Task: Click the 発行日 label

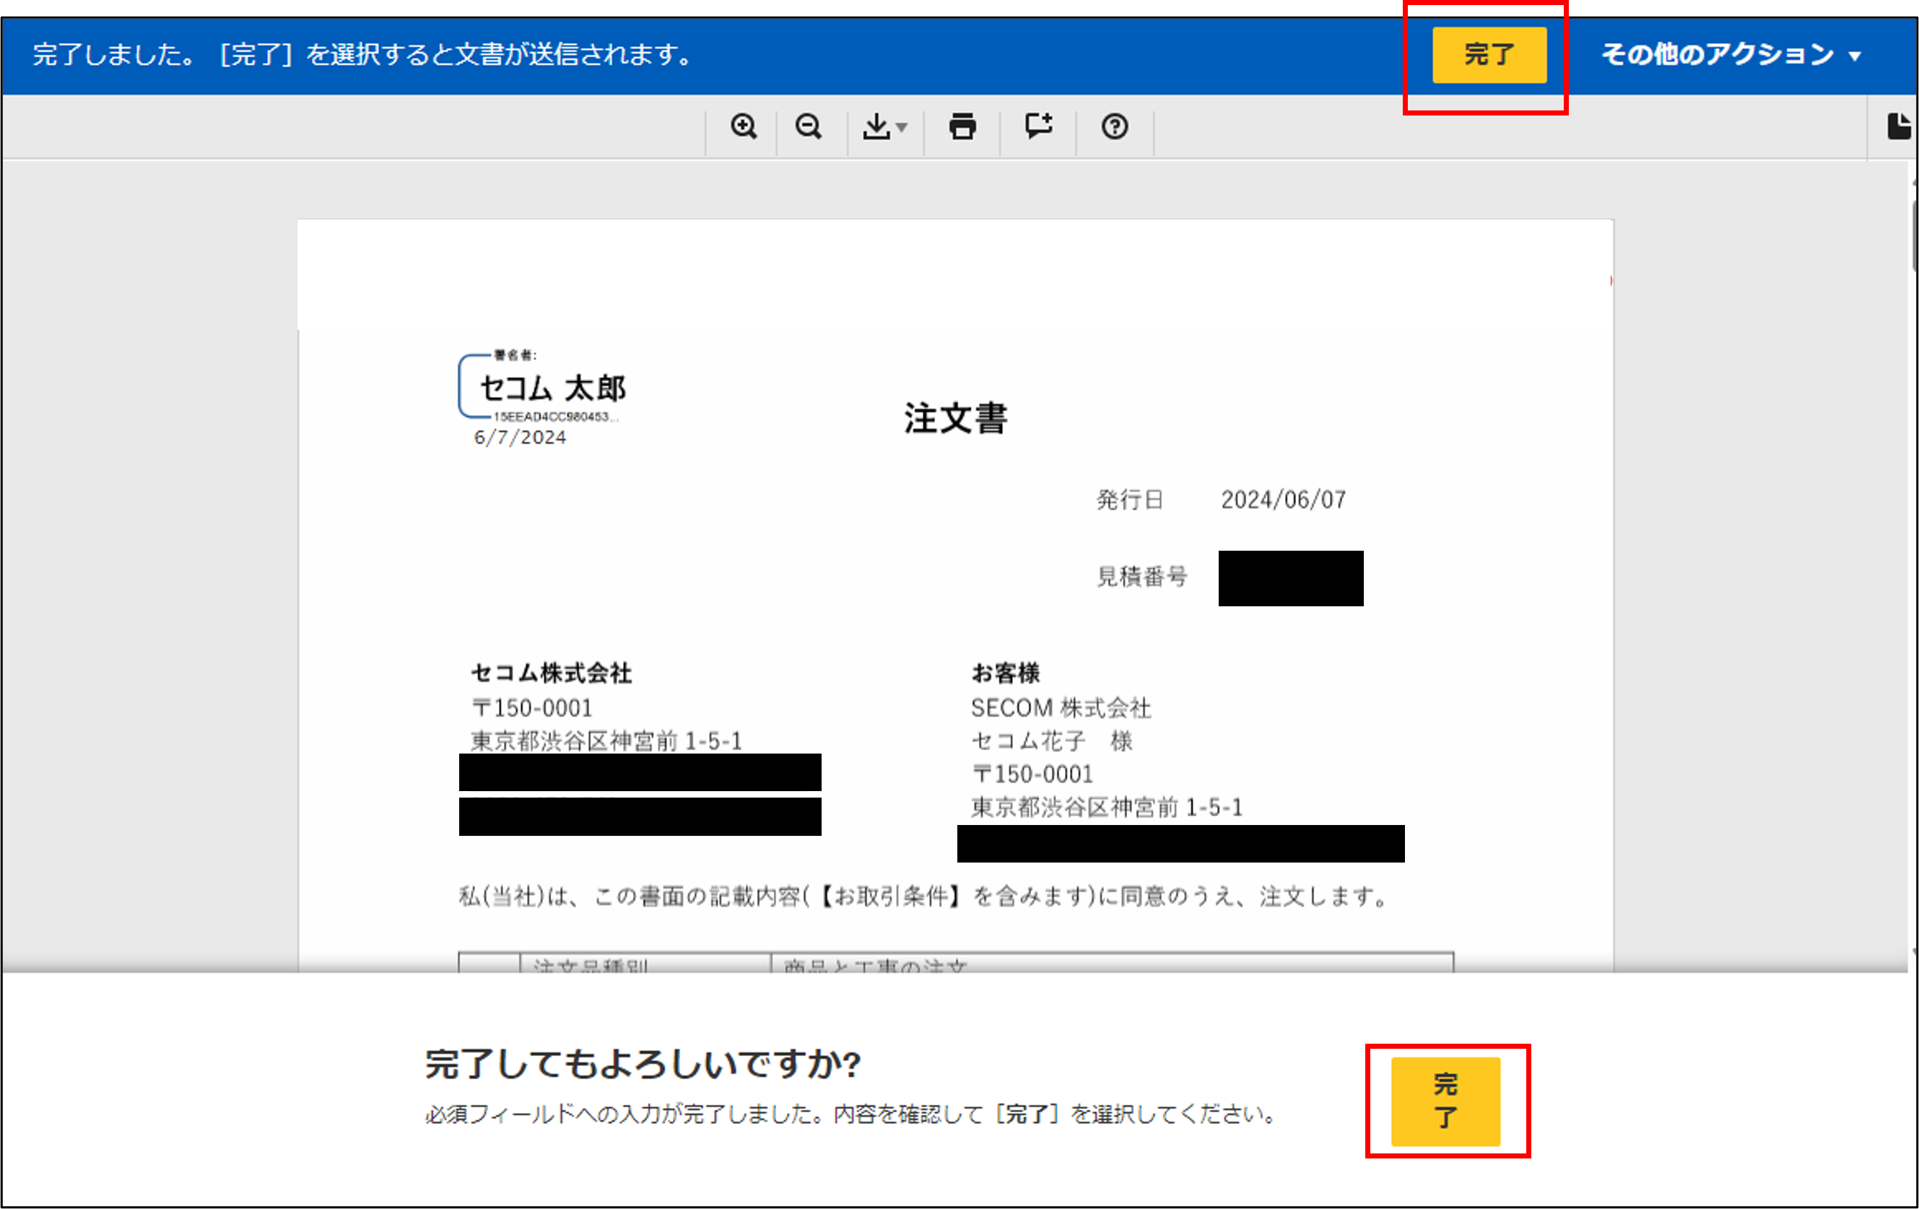Action: coord(1130,499)
